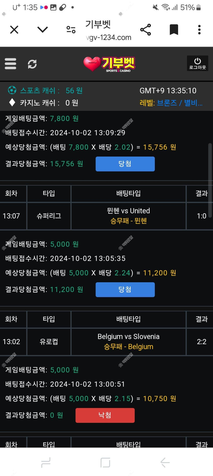Screen dimensions: 213x476
Task: Select the 뮌헨 vs United bet row
Action: [x=106, y=216]
